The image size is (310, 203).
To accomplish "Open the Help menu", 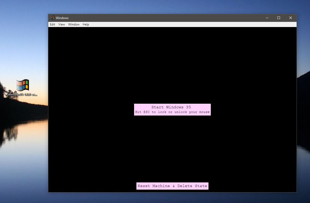I will coord(86,24).
